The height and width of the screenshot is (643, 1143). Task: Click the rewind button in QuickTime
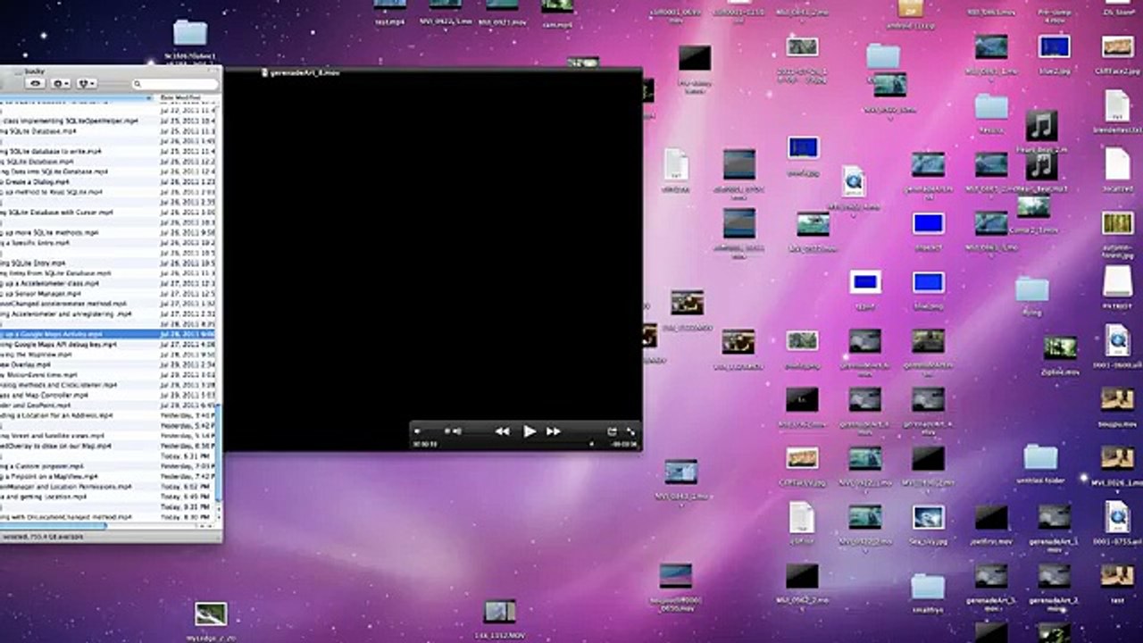503,431
